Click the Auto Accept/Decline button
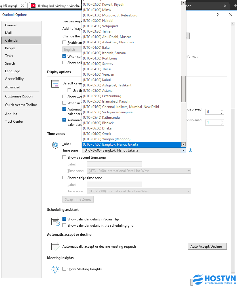 pyautogui.click(x=207, y=246)
